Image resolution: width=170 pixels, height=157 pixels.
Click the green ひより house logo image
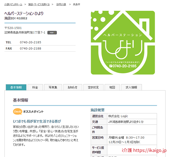123,43
